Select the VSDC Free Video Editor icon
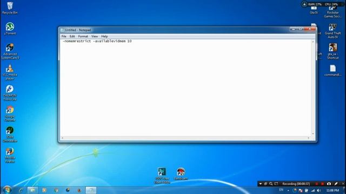Screen dimensions: 346x194 click(162, 176)
